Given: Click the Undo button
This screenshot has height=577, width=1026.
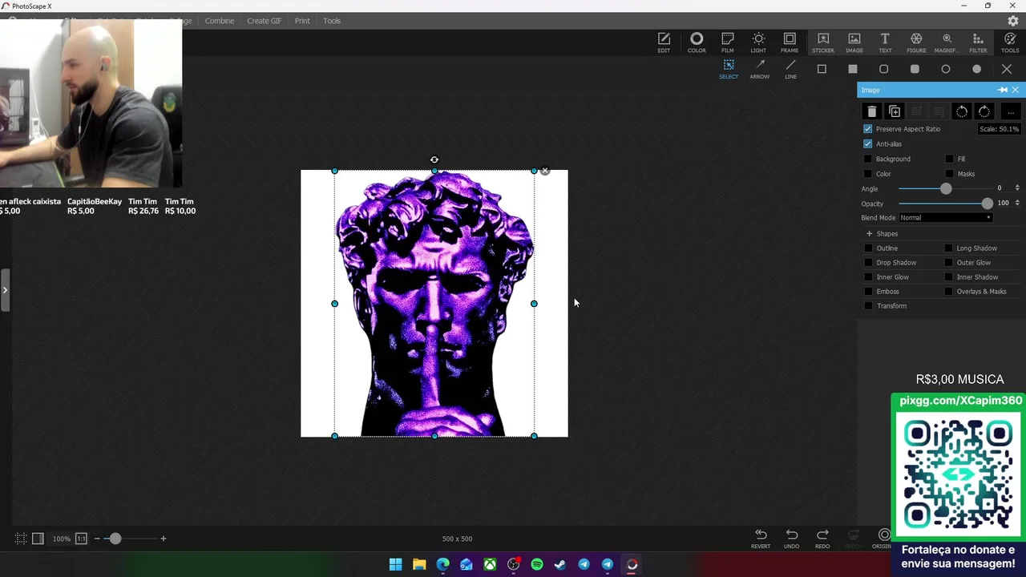Looking at the screenshot, I should pos(791,539).
